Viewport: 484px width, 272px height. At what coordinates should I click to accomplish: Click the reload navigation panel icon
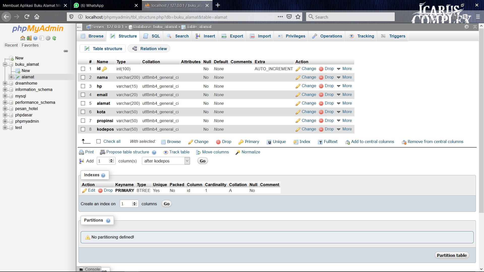[x=54, y=38]
